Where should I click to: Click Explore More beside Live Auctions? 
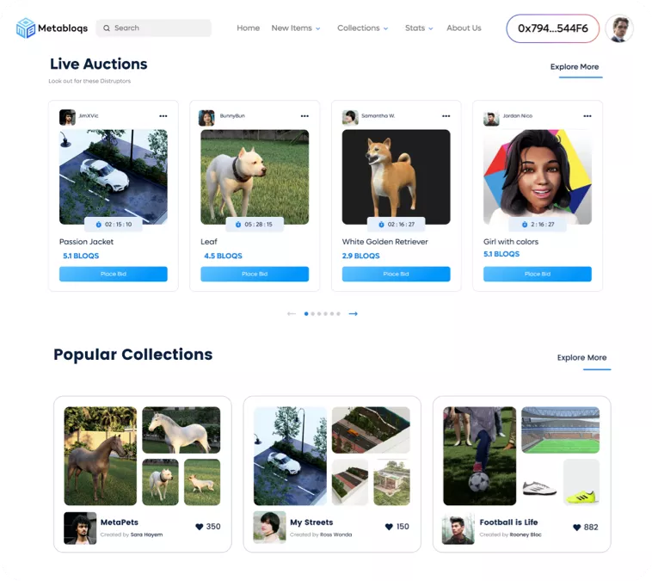click(x=575, y=67)
